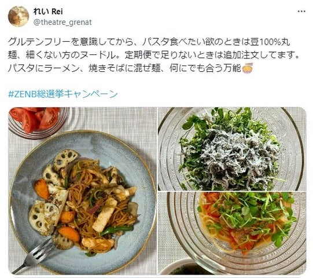Click the ramen bowl emoji in the tweet
The width and height of the screenshot is (313, 278).
[x=247, y=68]
